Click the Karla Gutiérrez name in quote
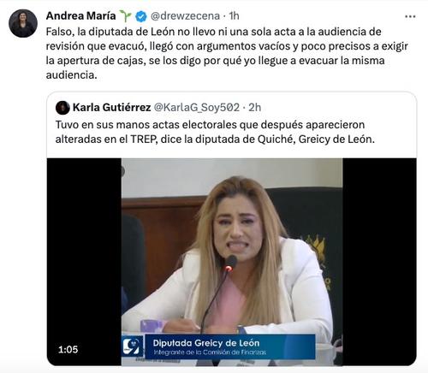 click(x=111, y=108)
